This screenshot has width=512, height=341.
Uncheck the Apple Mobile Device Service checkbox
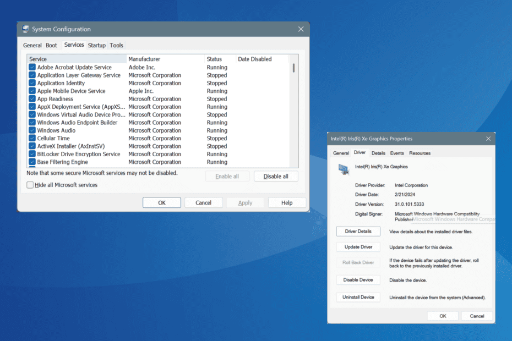pyautogui.click(x=32, y=91)
